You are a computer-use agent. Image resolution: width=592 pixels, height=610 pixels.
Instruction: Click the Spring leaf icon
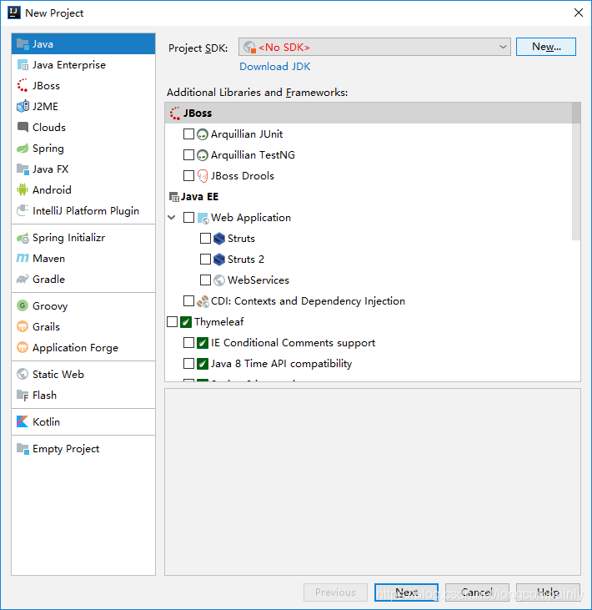click(23, 149)
